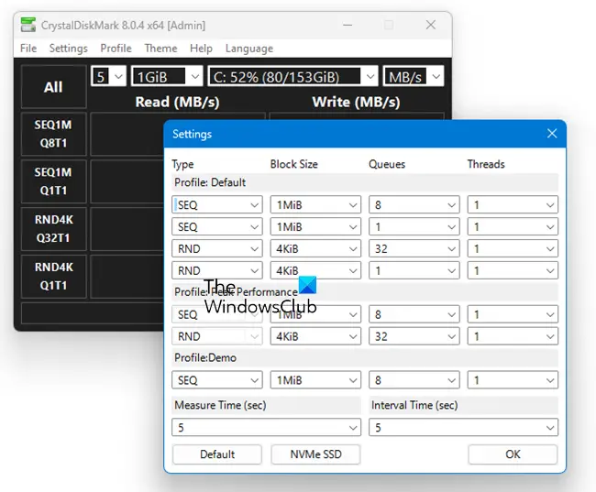Expand the C: drive selection dropdown
The width and height of the screenshot is (596, 492).
pyautogui.click(x=293, y=76)
